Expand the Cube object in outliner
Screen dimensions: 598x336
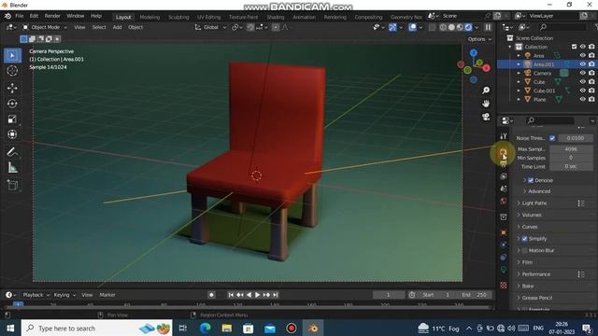coord(519,82)
